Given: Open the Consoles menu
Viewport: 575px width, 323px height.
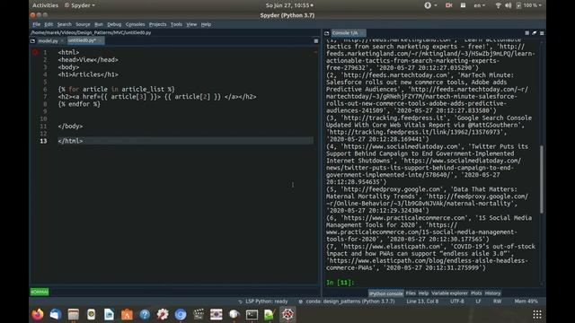Looking at the screenshot, I should click(135, 24).
